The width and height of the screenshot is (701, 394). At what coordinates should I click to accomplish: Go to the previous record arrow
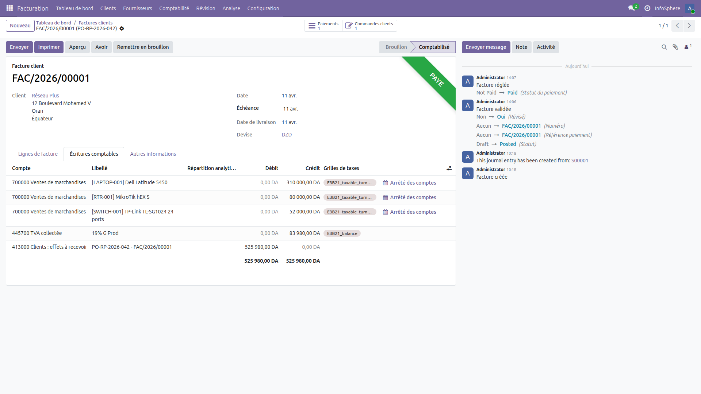[677, 26]
